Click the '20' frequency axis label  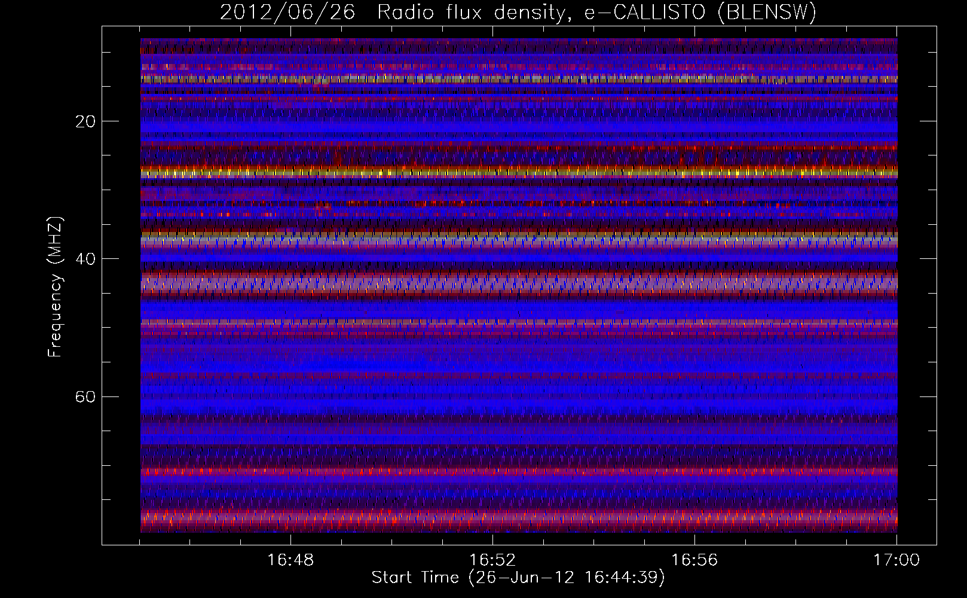(86, 121)
